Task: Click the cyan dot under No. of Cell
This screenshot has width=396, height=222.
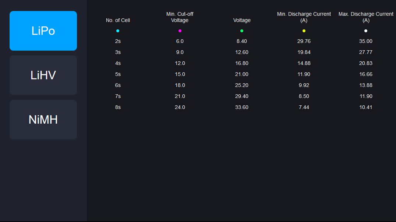Action: tap(118, 31)
